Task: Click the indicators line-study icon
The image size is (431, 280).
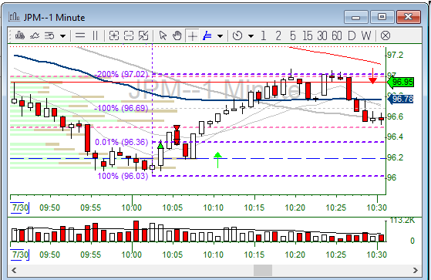Action: (x=35, y=35)
